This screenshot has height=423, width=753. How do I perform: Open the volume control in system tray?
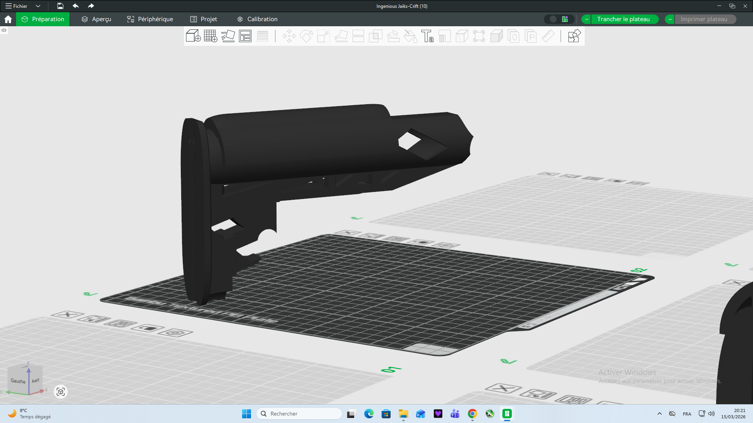coord(711,414)
